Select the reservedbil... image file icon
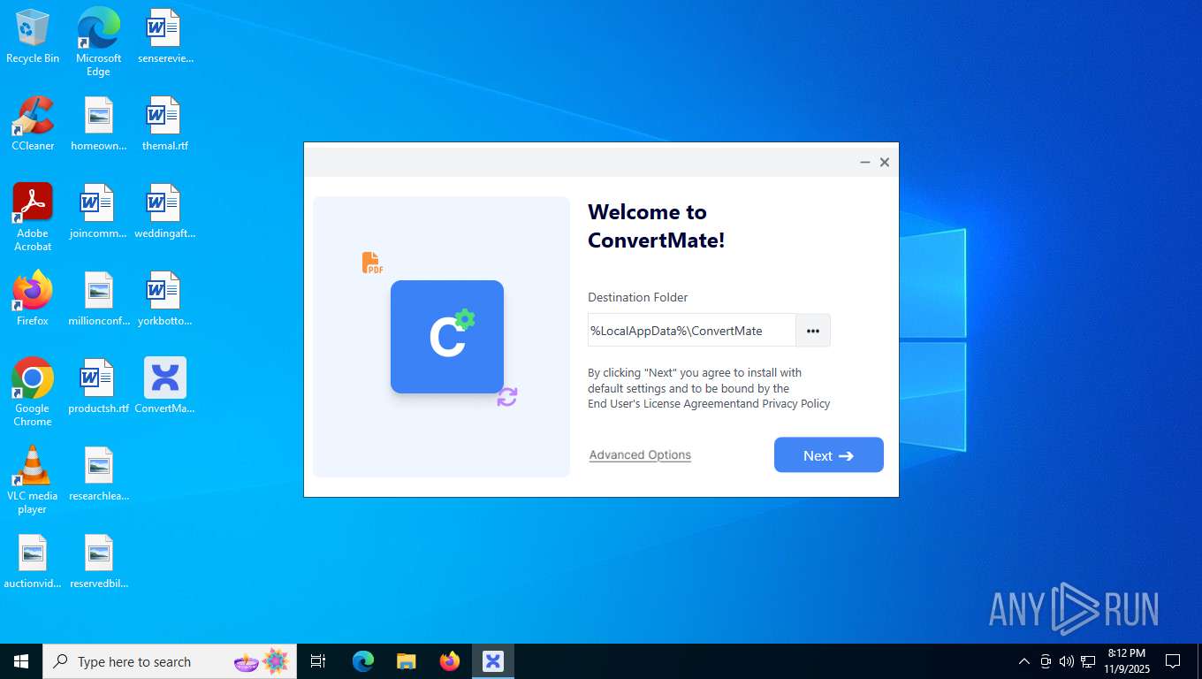Screen dimensions: 1202x679 99,561
